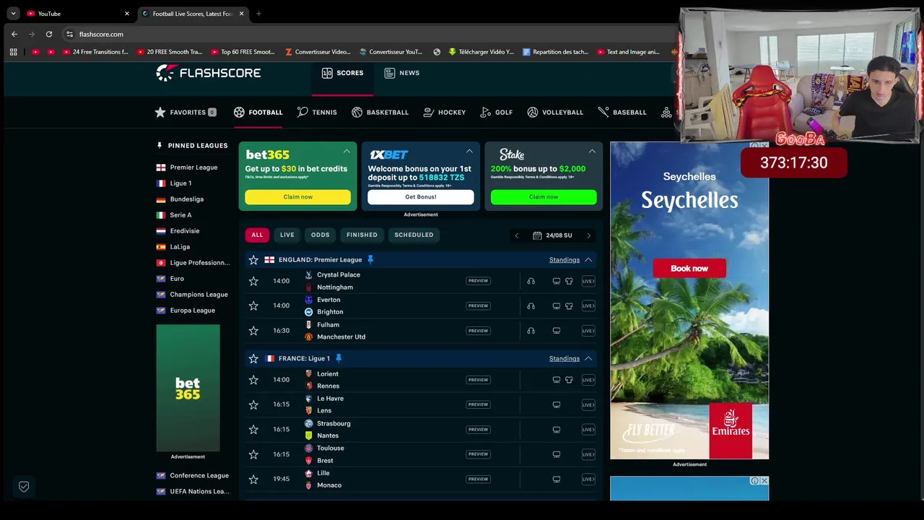The width and height of the screenshot is (924, 520).
Task: Open audio commentary for Fulham match
Action: [531, 331]
